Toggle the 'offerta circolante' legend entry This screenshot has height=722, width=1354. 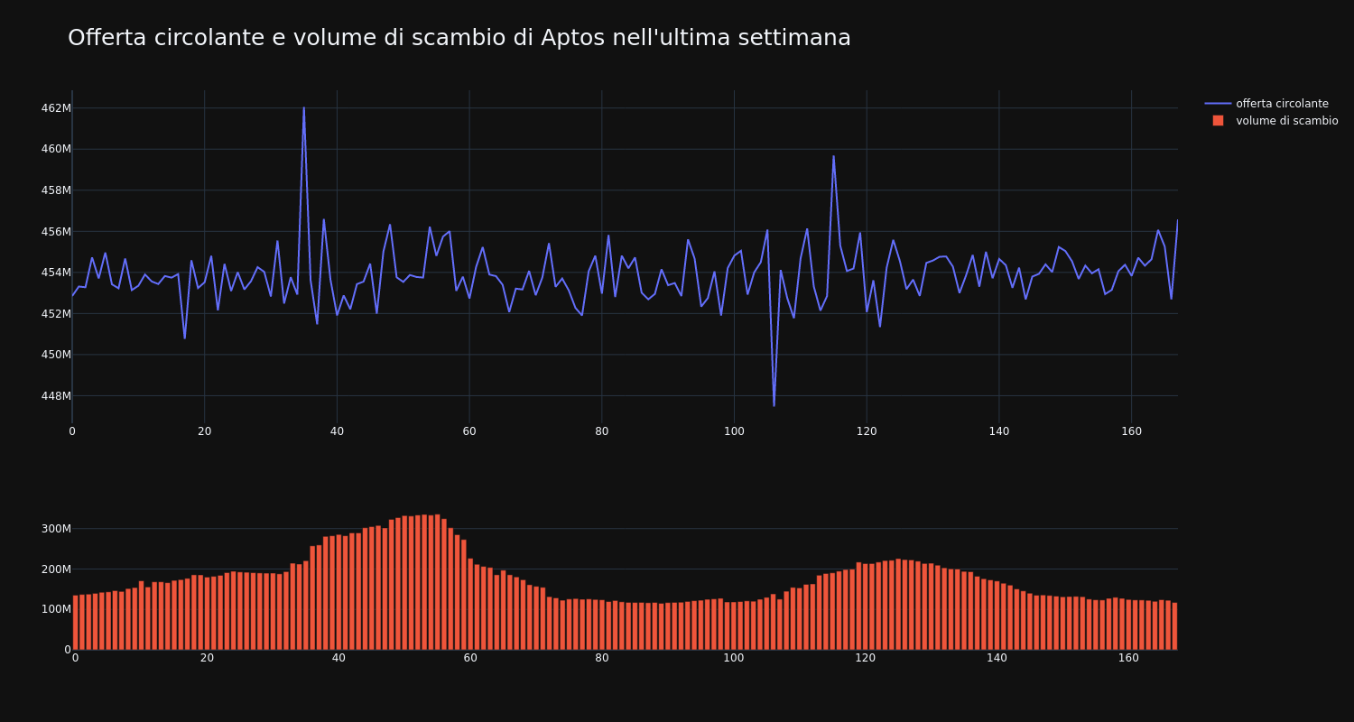(1271, 104)
